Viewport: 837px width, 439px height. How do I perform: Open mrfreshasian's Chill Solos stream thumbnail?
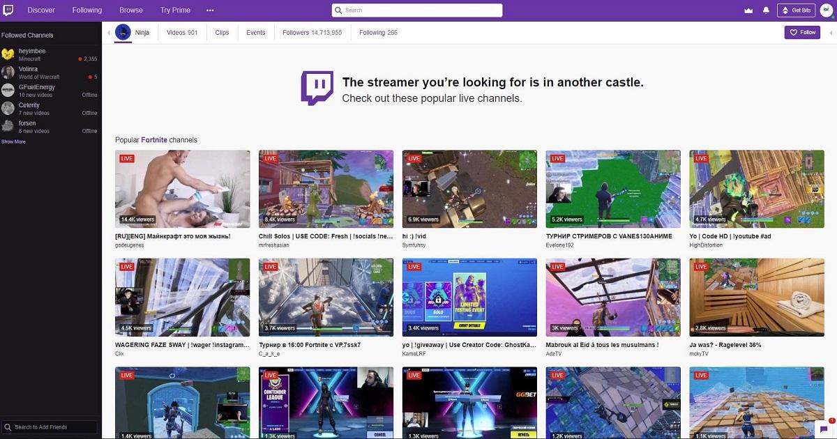click(326, 189)
